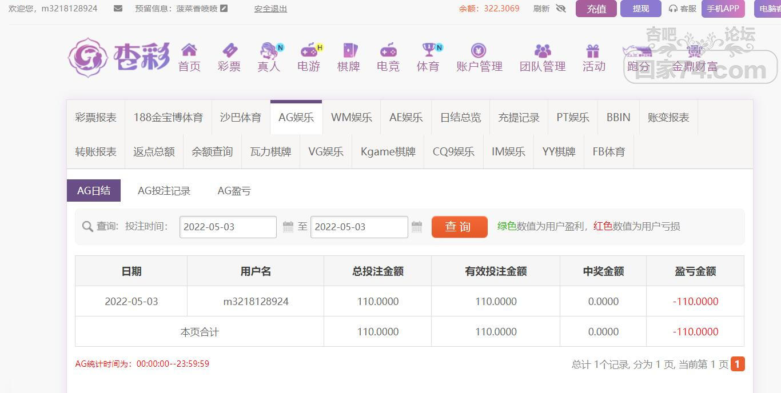This screenshot has width=781, height=393.
Task: Click the 本页合计 row label
Action: click(200, 332)
